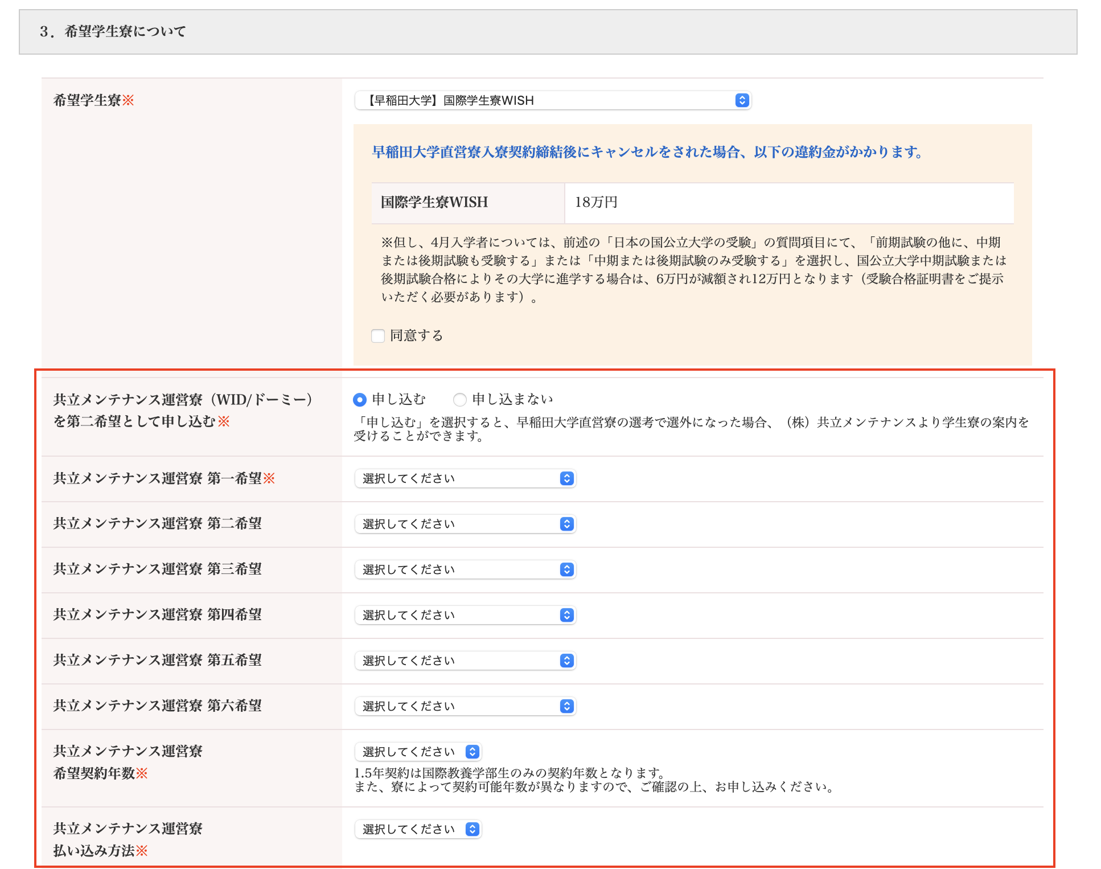The width and height of the screenshot is (1101, 869).
Task: Click the blue cancellation penalty notice heading
Action: 647,152
